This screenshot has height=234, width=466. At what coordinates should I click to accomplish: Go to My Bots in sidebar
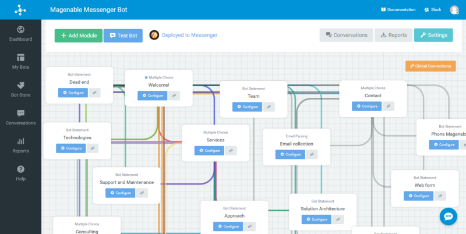(x=20, y=62)
